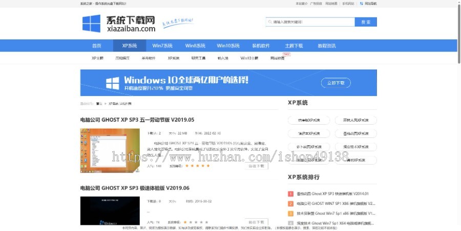
Task: Click rank badge 2 in XP系统排行
Action: click(290, 203)
